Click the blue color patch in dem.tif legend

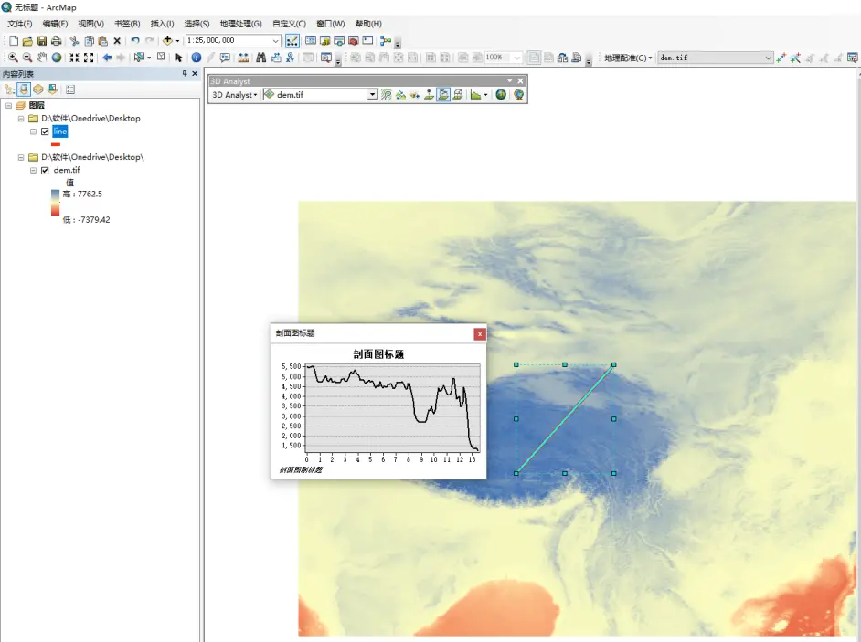56,195
